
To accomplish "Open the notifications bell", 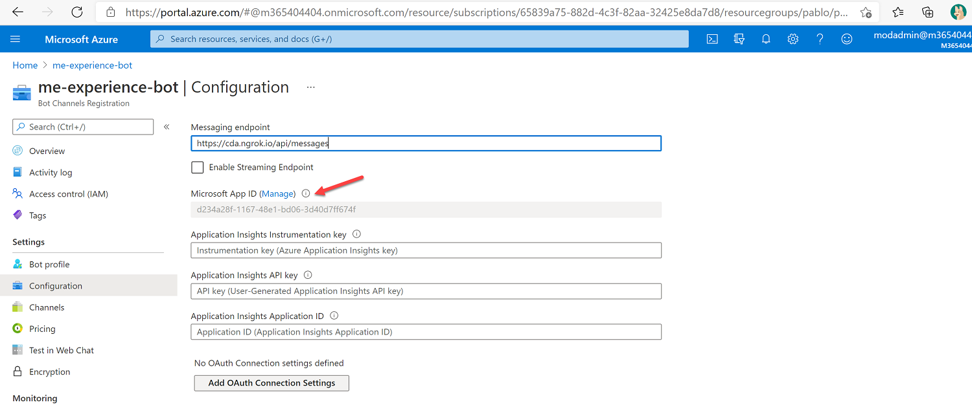I will click(x=766, y=39).
